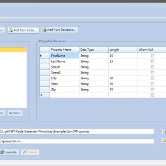Toggle Allow Null for FirstName
Screen dimensions: 166x166
[152, 56]
